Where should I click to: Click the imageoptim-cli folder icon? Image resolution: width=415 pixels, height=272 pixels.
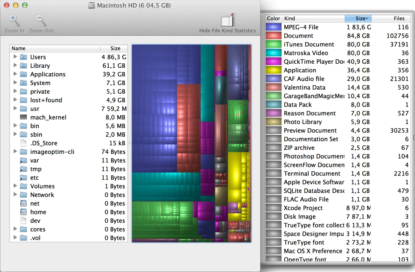tap(23, 152)
